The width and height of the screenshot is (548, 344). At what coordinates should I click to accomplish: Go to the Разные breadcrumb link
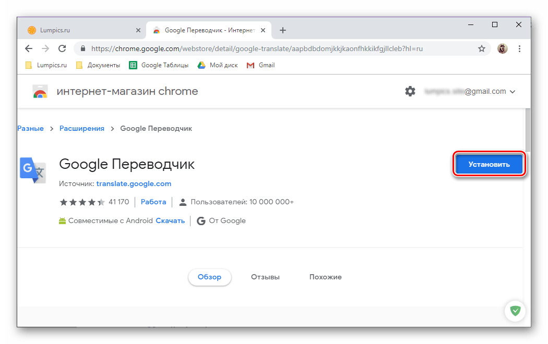(30, 128)
